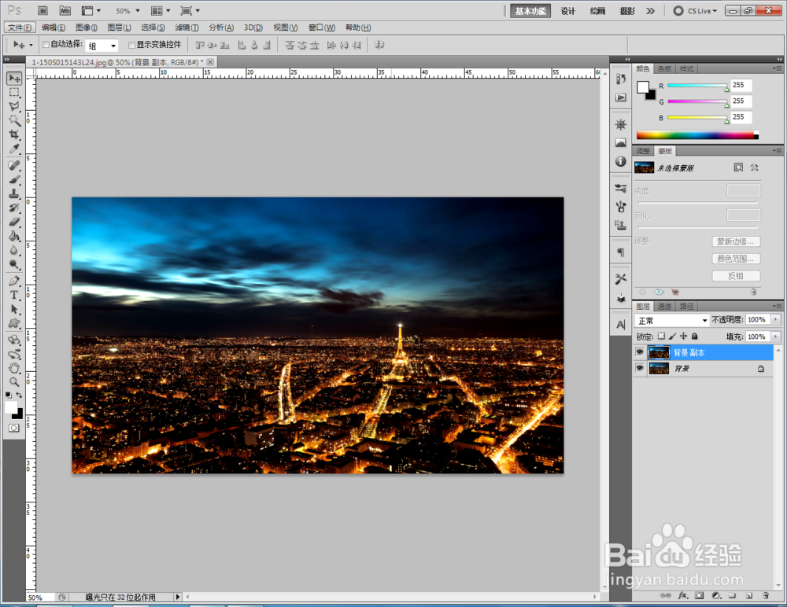
Task: Click the 基本功能 workspace button
Action: coord(530,11)
